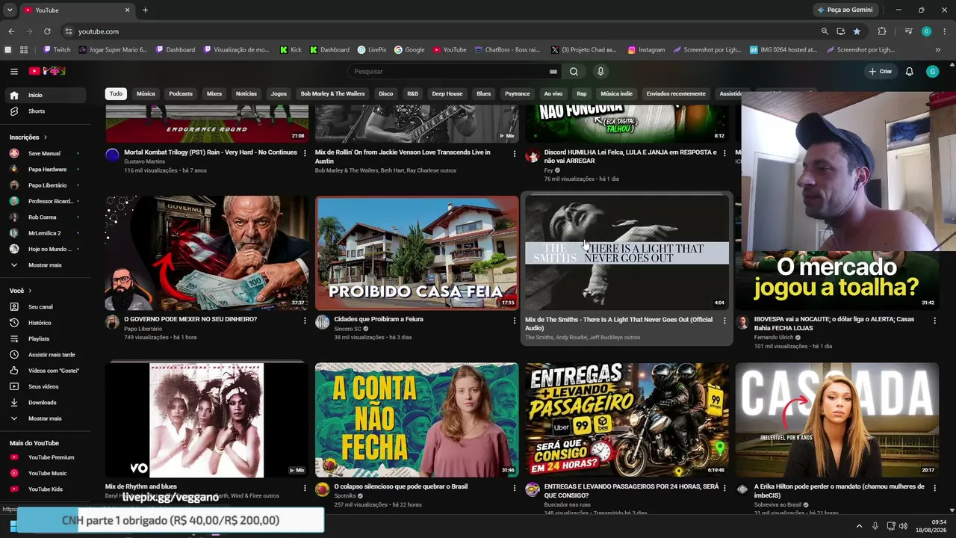The width and height of the screenshot is (956, 538).
Task: Open the YouTube guide hamburger menu
Action: [x=14, y=72]
